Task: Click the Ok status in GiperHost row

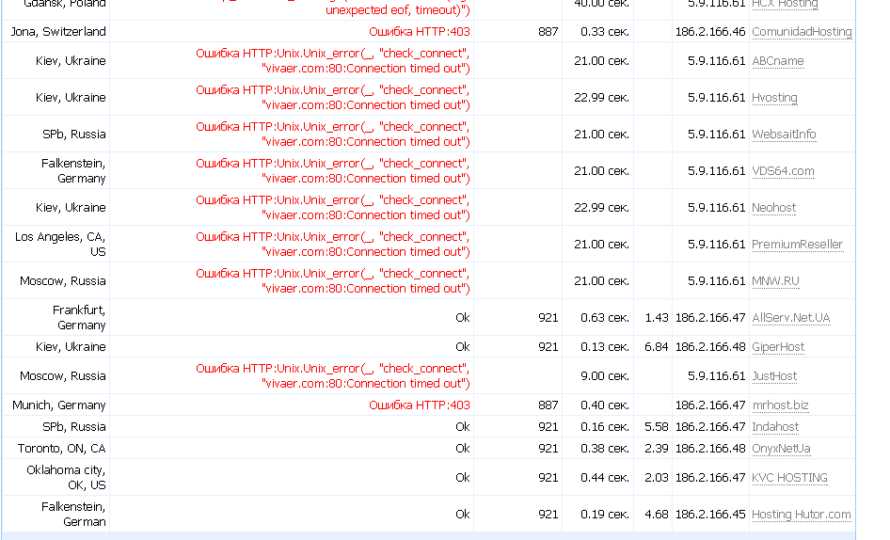Action: coord(463,347)
